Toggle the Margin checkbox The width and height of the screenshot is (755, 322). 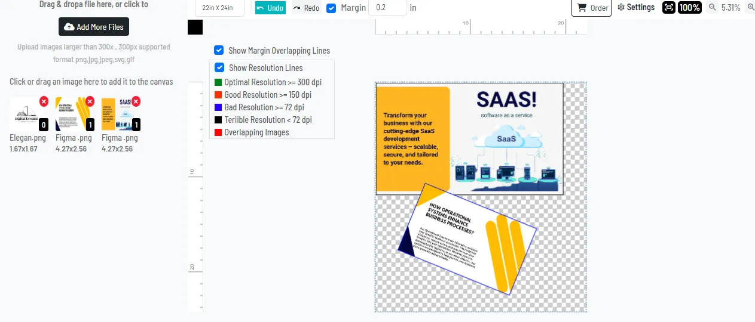(331, 8)
